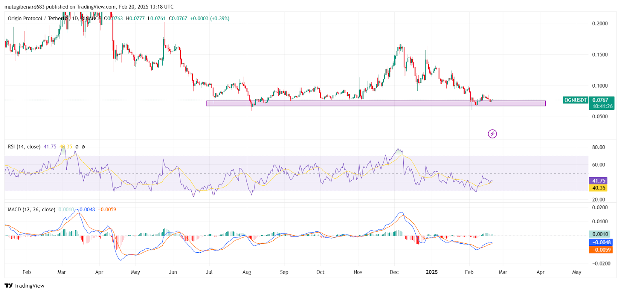Image resolution: width=621 pixels, height=293 pixels.
Task: Click the 0.2000 price axis label
Action: click(600, 24)
